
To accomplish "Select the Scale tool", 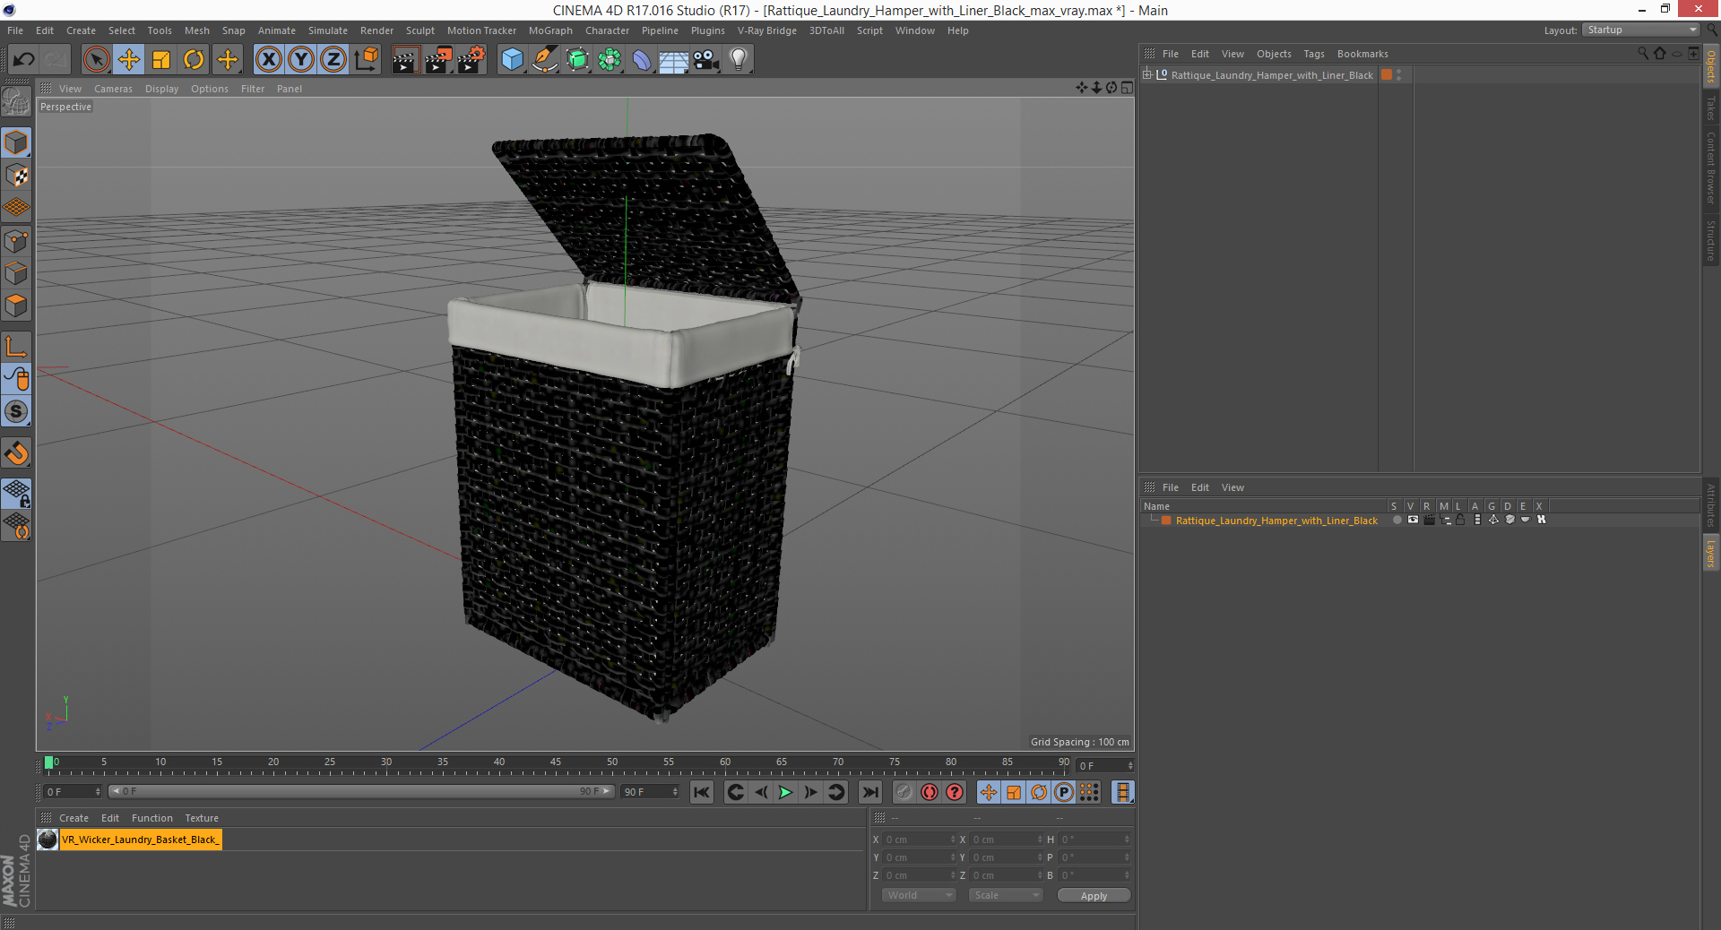I will pyautogui.click(x=161, y=60).
